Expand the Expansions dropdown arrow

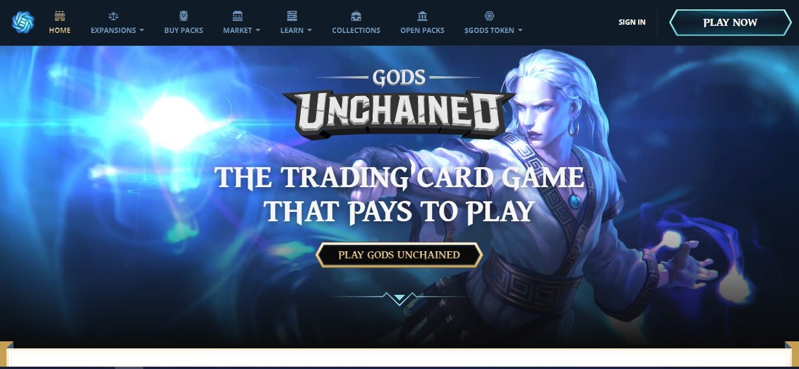142,31
